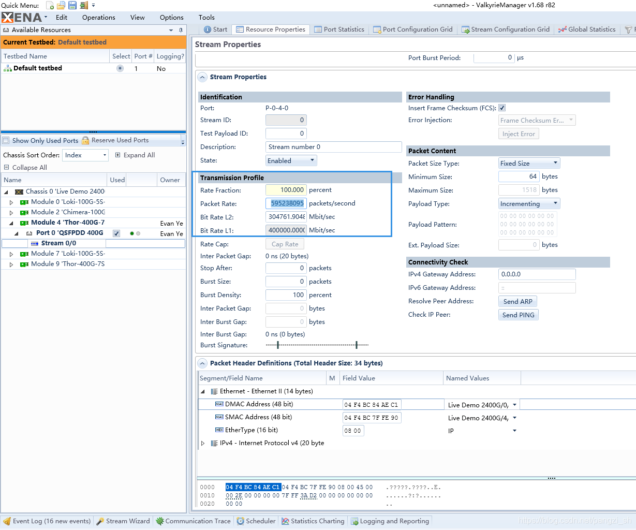
Task: Open the View menu
Action: [137, 17]
